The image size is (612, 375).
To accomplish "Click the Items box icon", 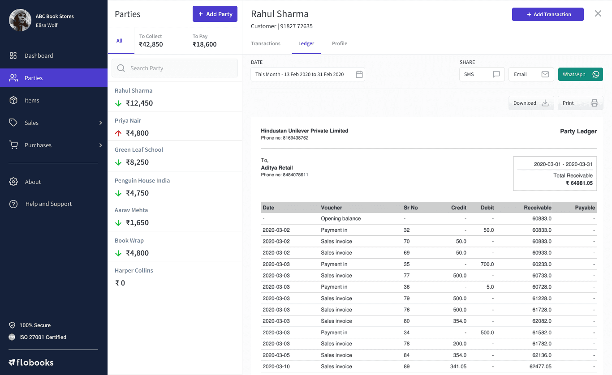I will pyautogui.click(x=13, y=100).
